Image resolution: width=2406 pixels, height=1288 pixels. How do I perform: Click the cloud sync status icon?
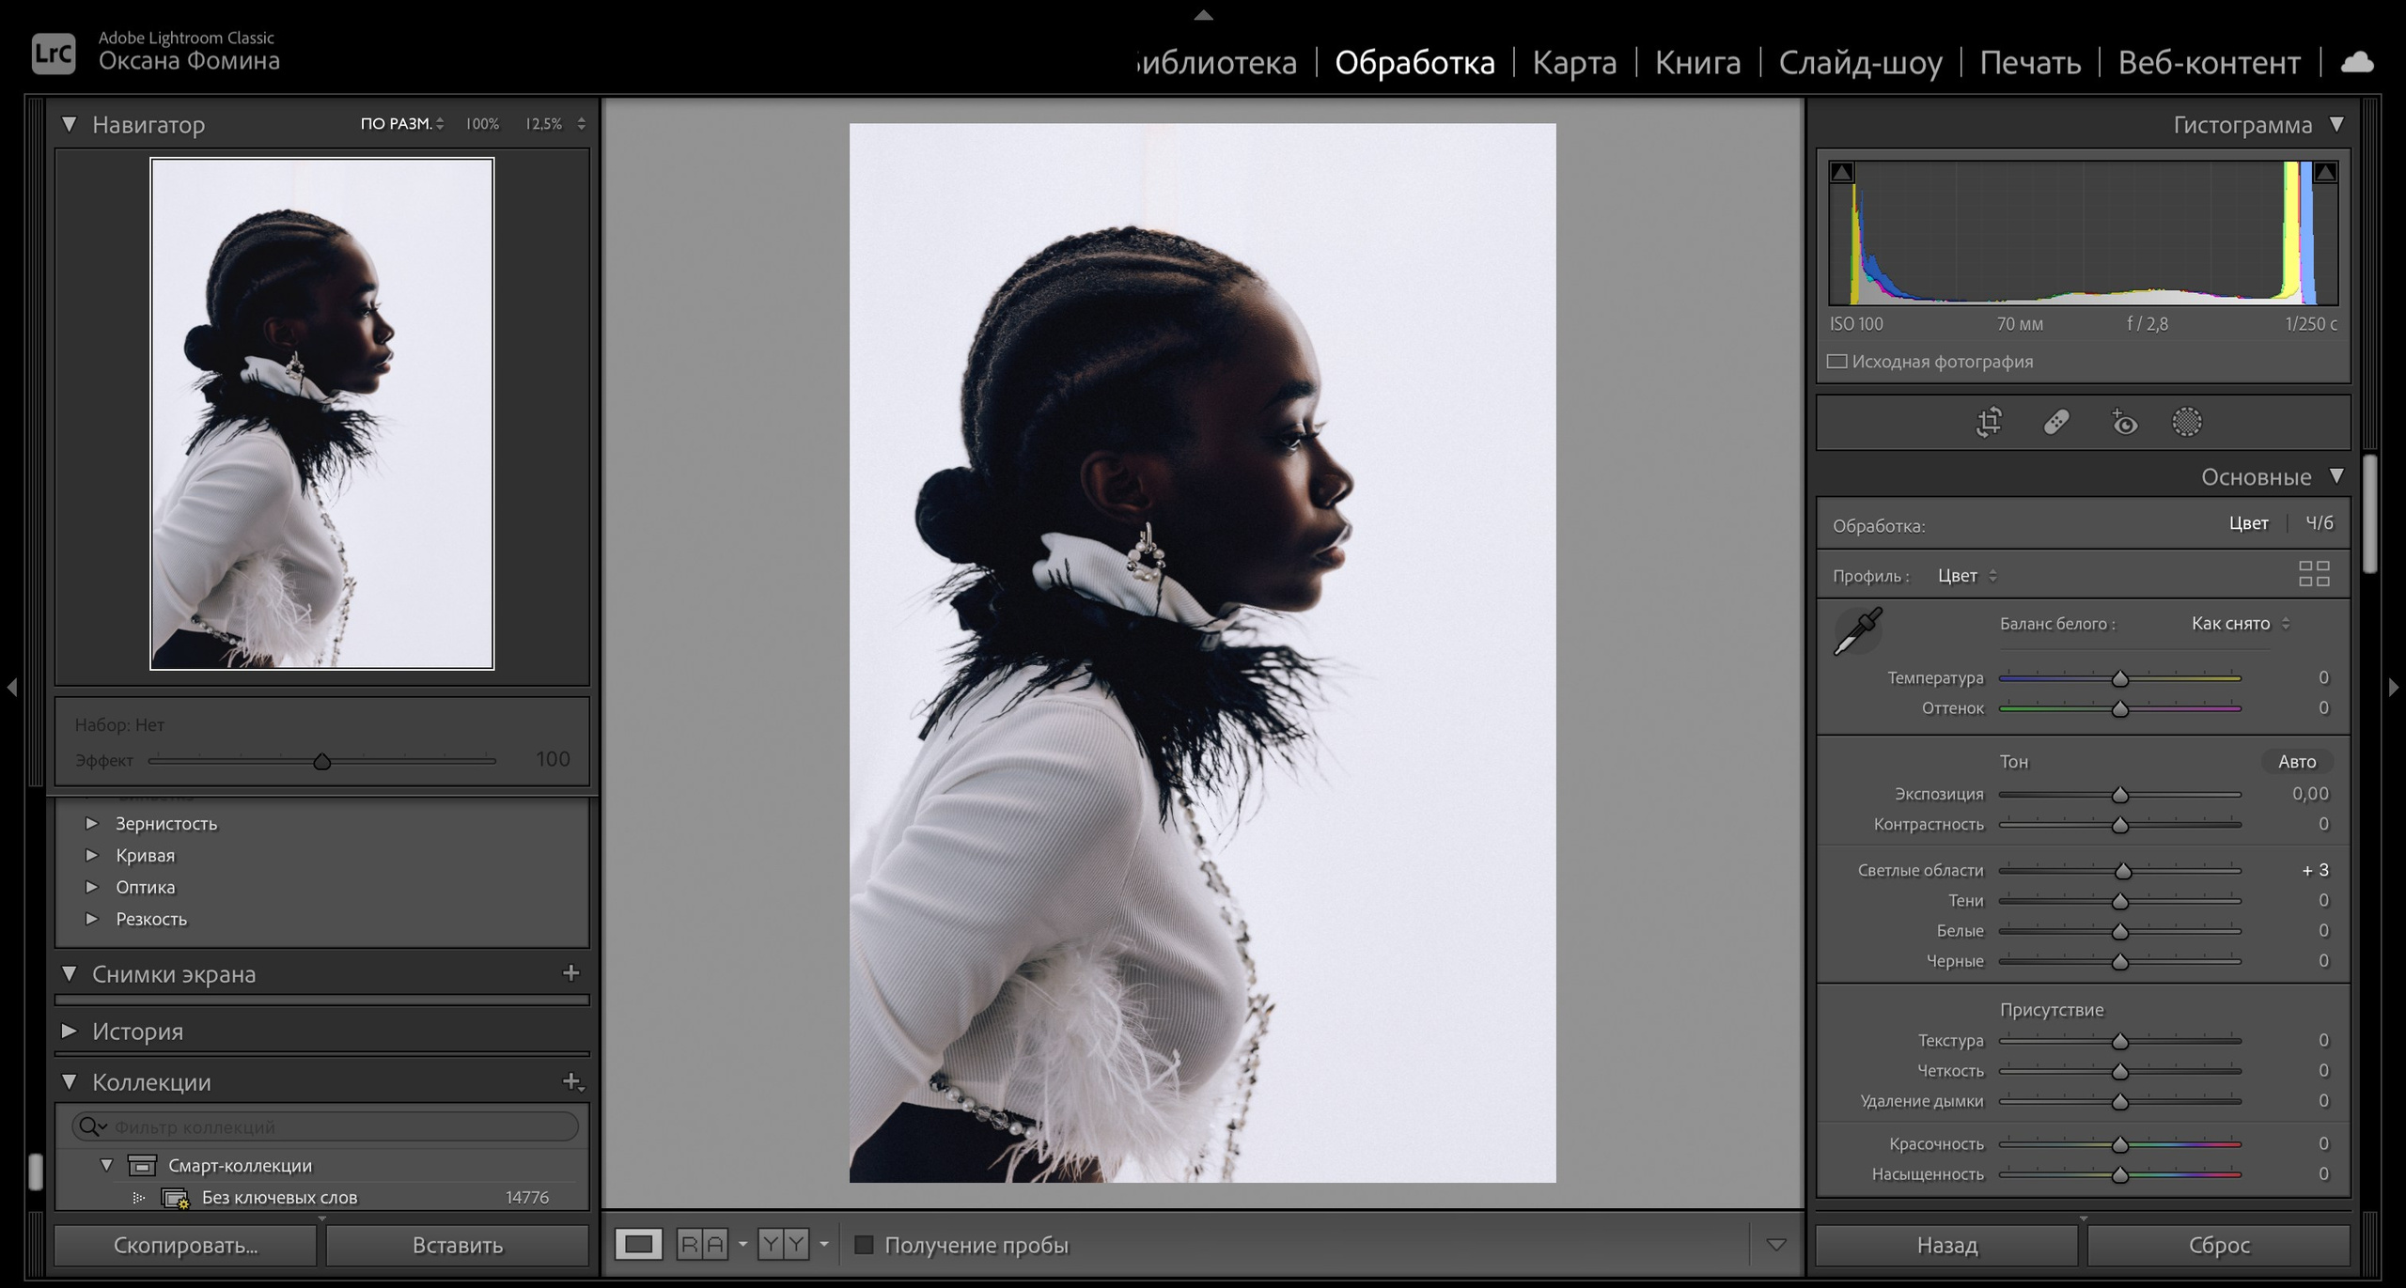tap(2356, 63)
